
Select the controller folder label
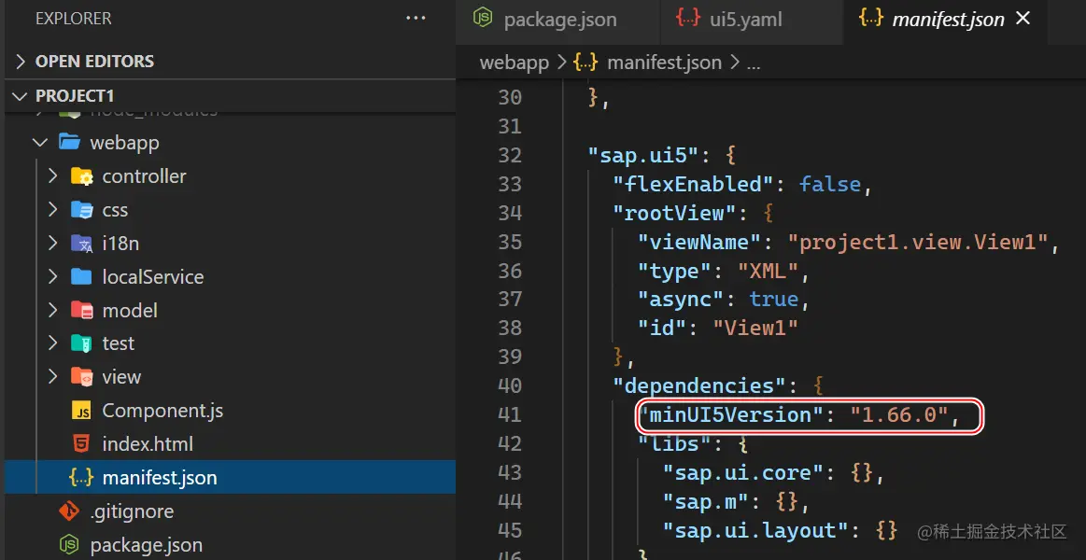coord(144,176)
